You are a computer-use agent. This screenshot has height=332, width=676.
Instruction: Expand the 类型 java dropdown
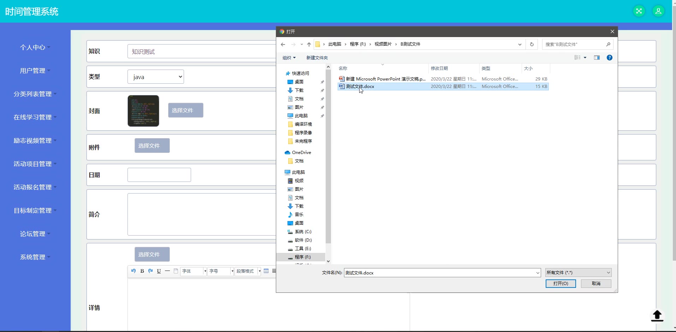[155, 77]
